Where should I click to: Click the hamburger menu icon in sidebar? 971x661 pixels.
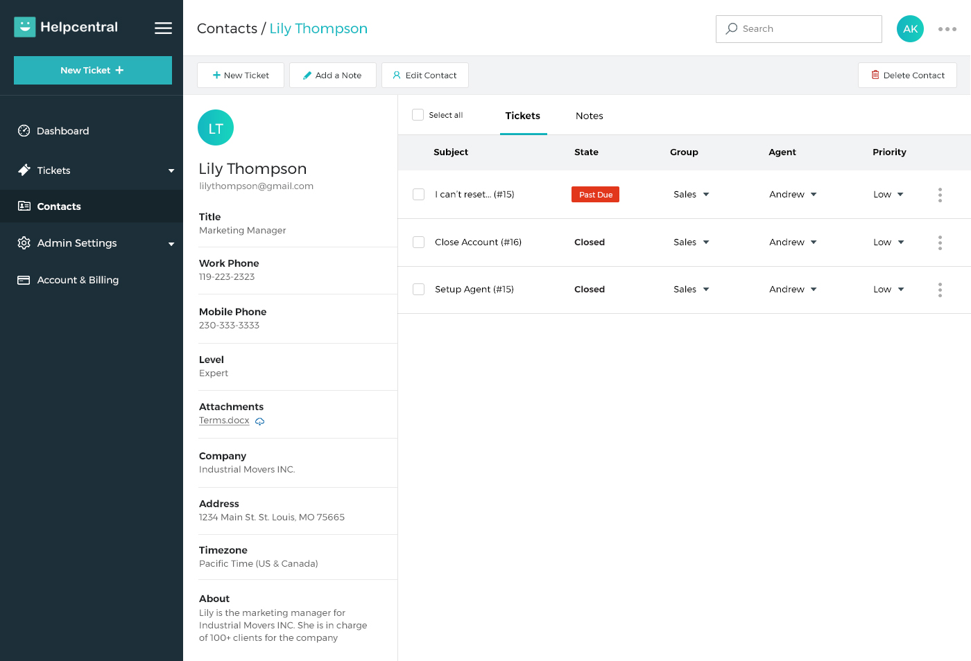[x=163, y=28]
